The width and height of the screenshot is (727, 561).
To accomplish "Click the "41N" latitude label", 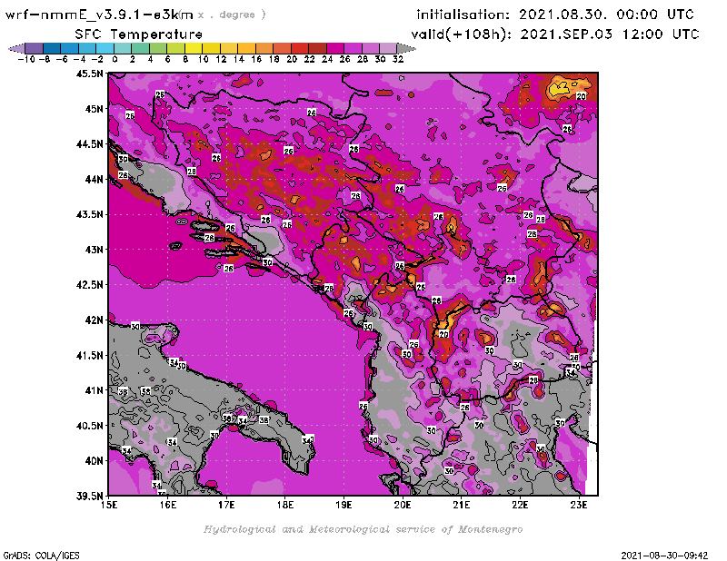I will [x=94, y=390].
